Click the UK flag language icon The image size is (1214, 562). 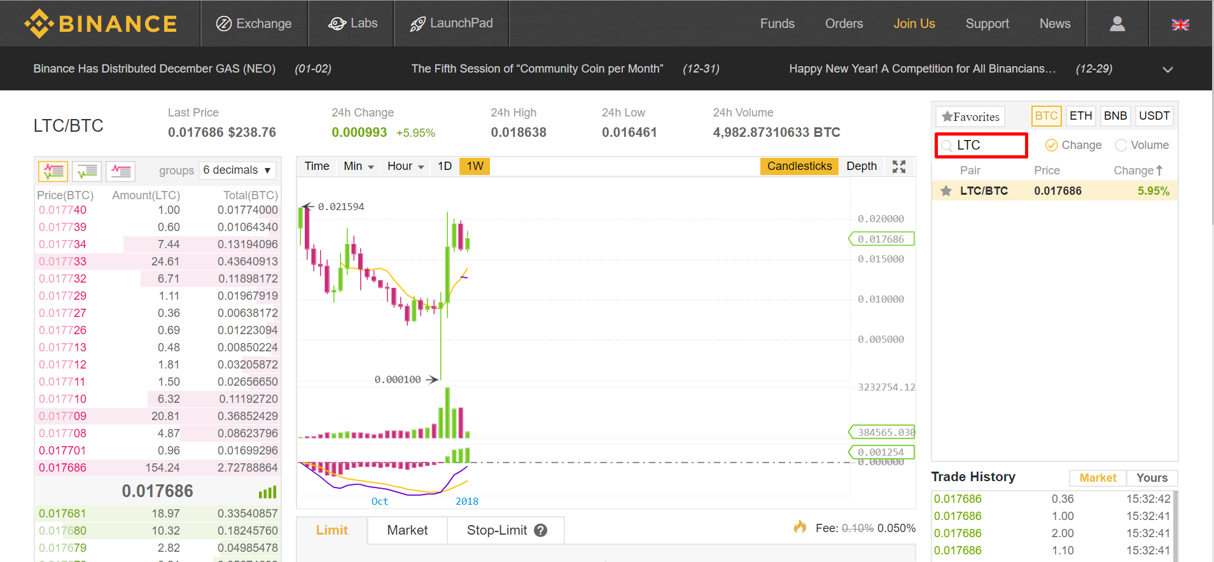[1180, 24]
